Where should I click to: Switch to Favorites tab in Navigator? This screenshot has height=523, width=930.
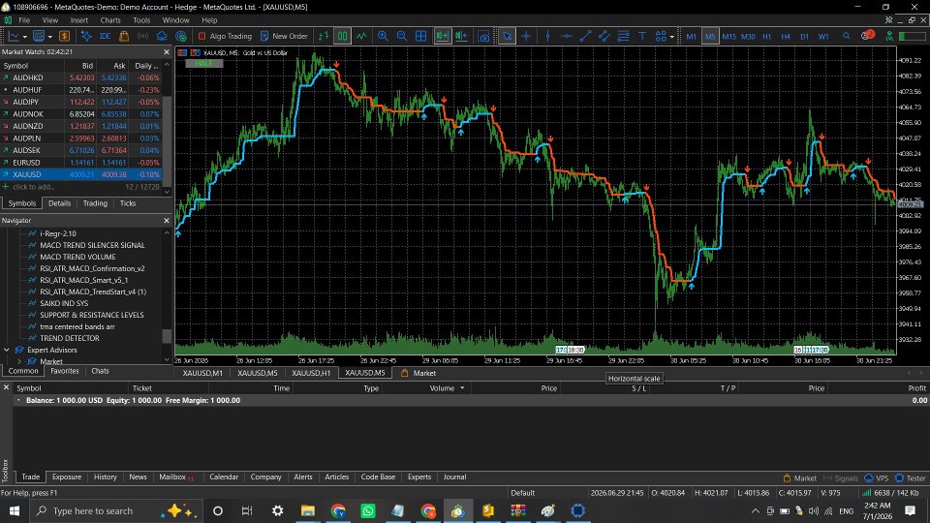[65, 371]
